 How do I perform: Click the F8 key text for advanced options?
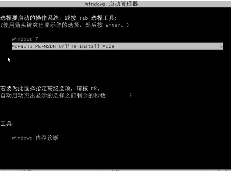94,89
